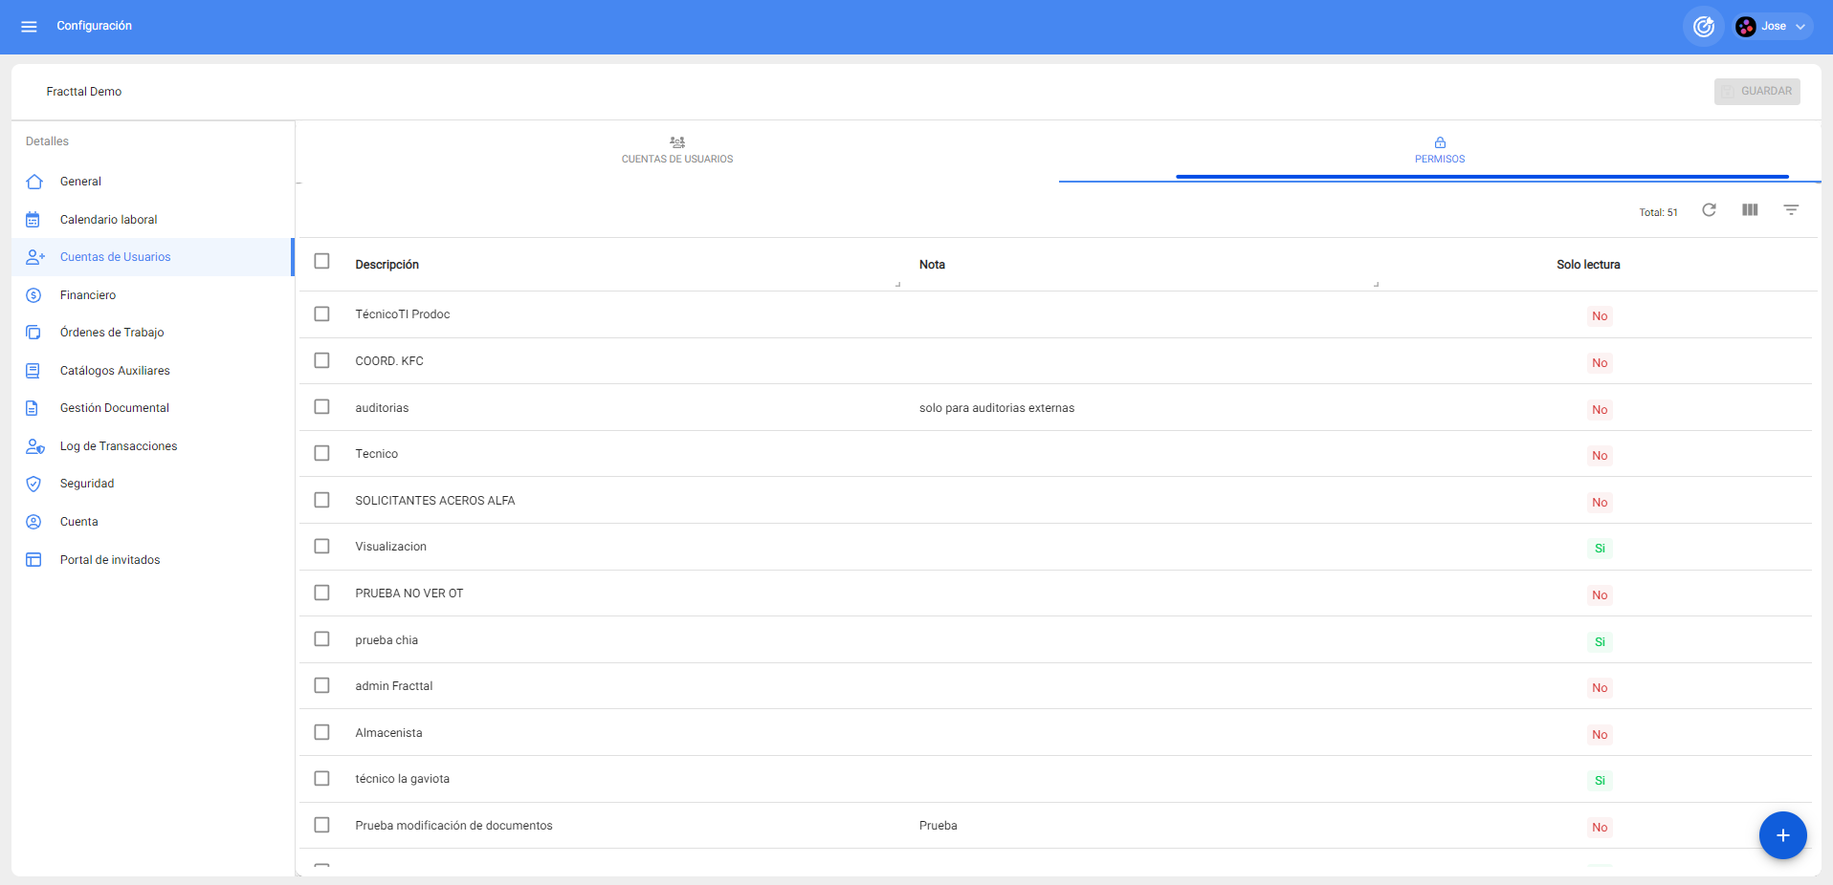Open the Financiero section
Screen dimensions: 1833x885
tap(88, 295)
